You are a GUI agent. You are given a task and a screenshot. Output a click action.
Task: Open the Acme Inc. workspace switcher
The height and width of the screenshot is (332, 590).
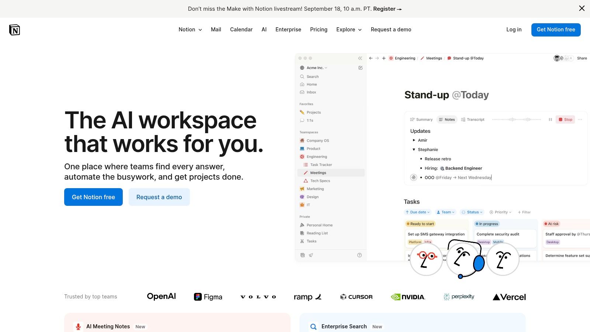(x=316, y=68)
